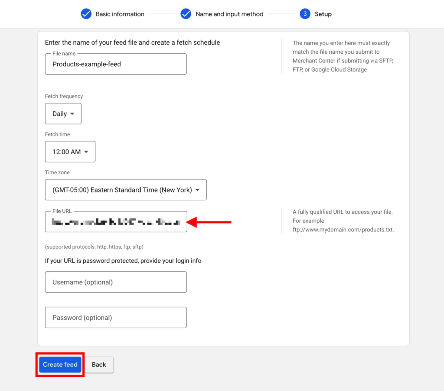
Task: Click the Name and input method checkmark icon
Action: [186, 13]
